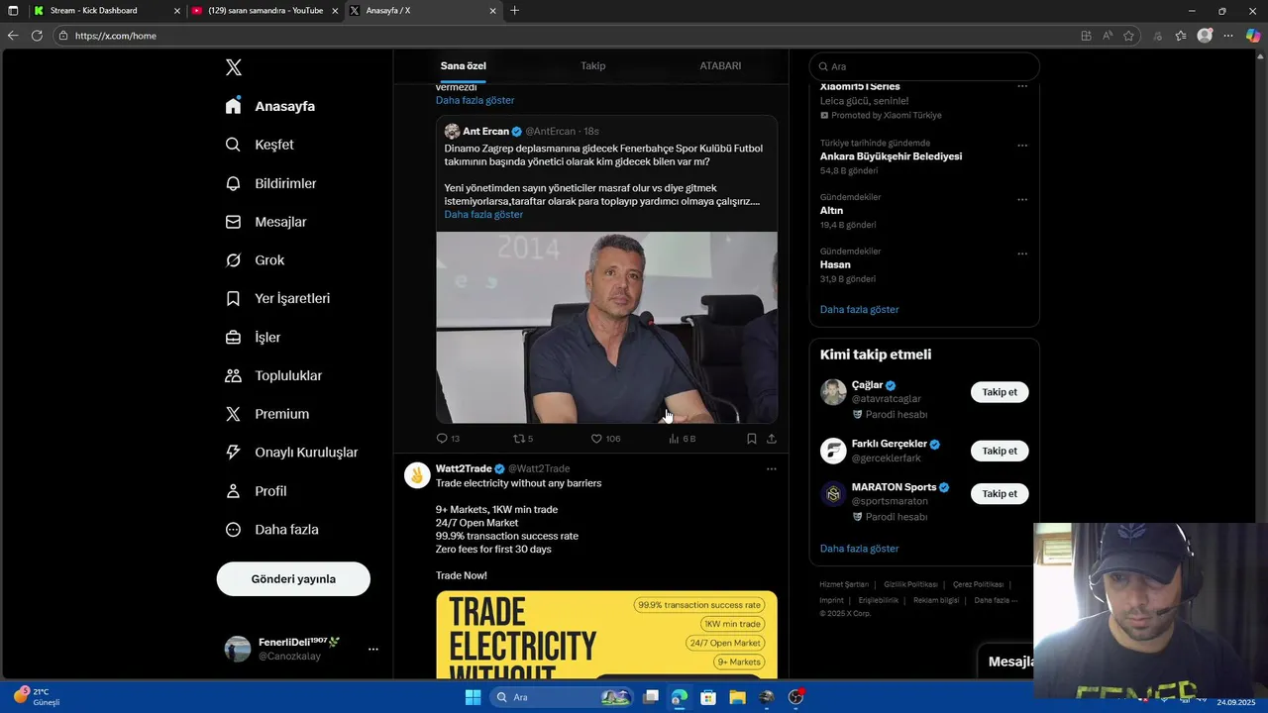1268x713 pixels.
Task: Click Daha fazla göster above Ant Ercan quote
Action: (475, 100)
